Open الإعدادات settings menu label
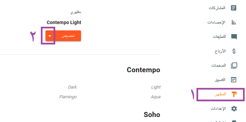The width and height of the screenshot is (246, 122). (218, 108)
